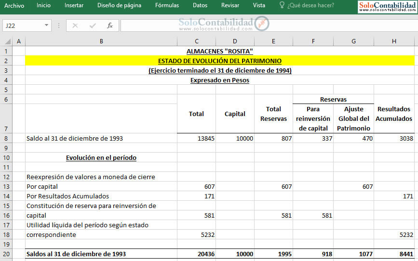Click inside the formula bar
418x261 pixels.
[269, 26]
